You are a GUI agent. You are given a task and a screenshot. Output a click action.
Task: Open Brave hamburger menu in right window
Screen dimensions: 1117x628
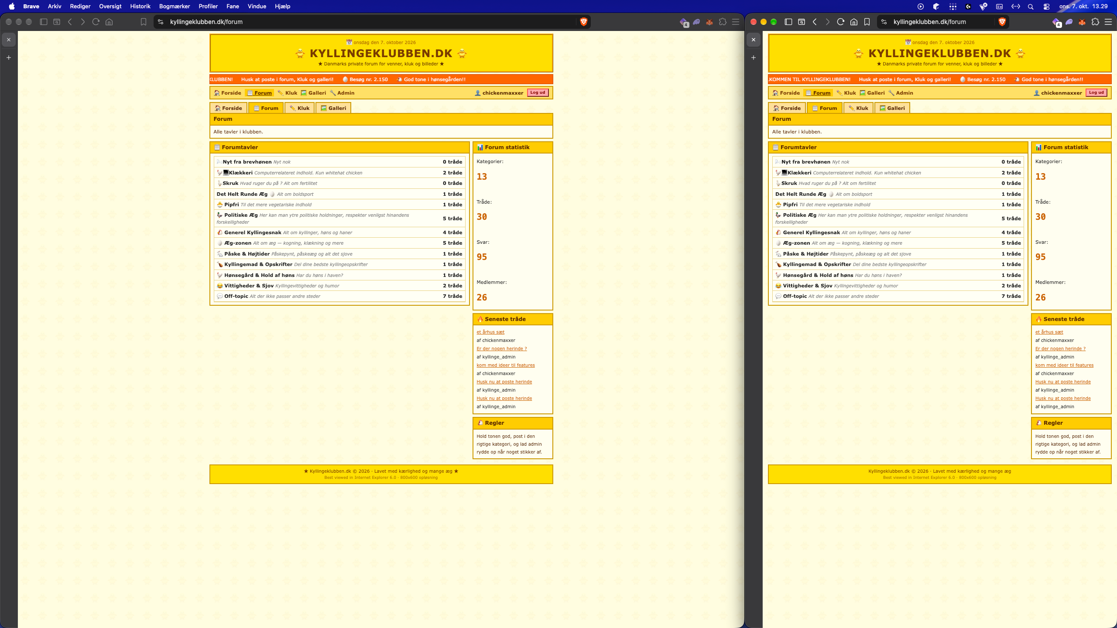(x=1108, y=22)
